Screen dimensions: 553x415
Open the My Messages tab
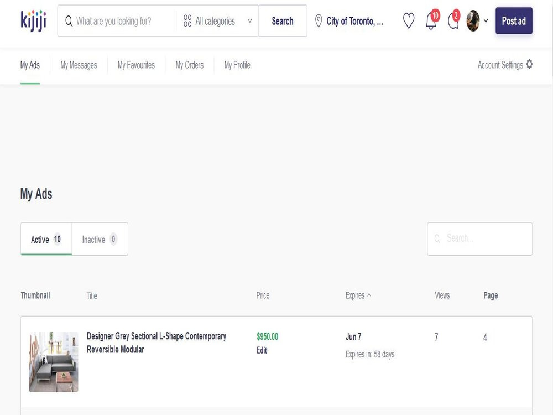pyautogui.click(x=79, y=65)
